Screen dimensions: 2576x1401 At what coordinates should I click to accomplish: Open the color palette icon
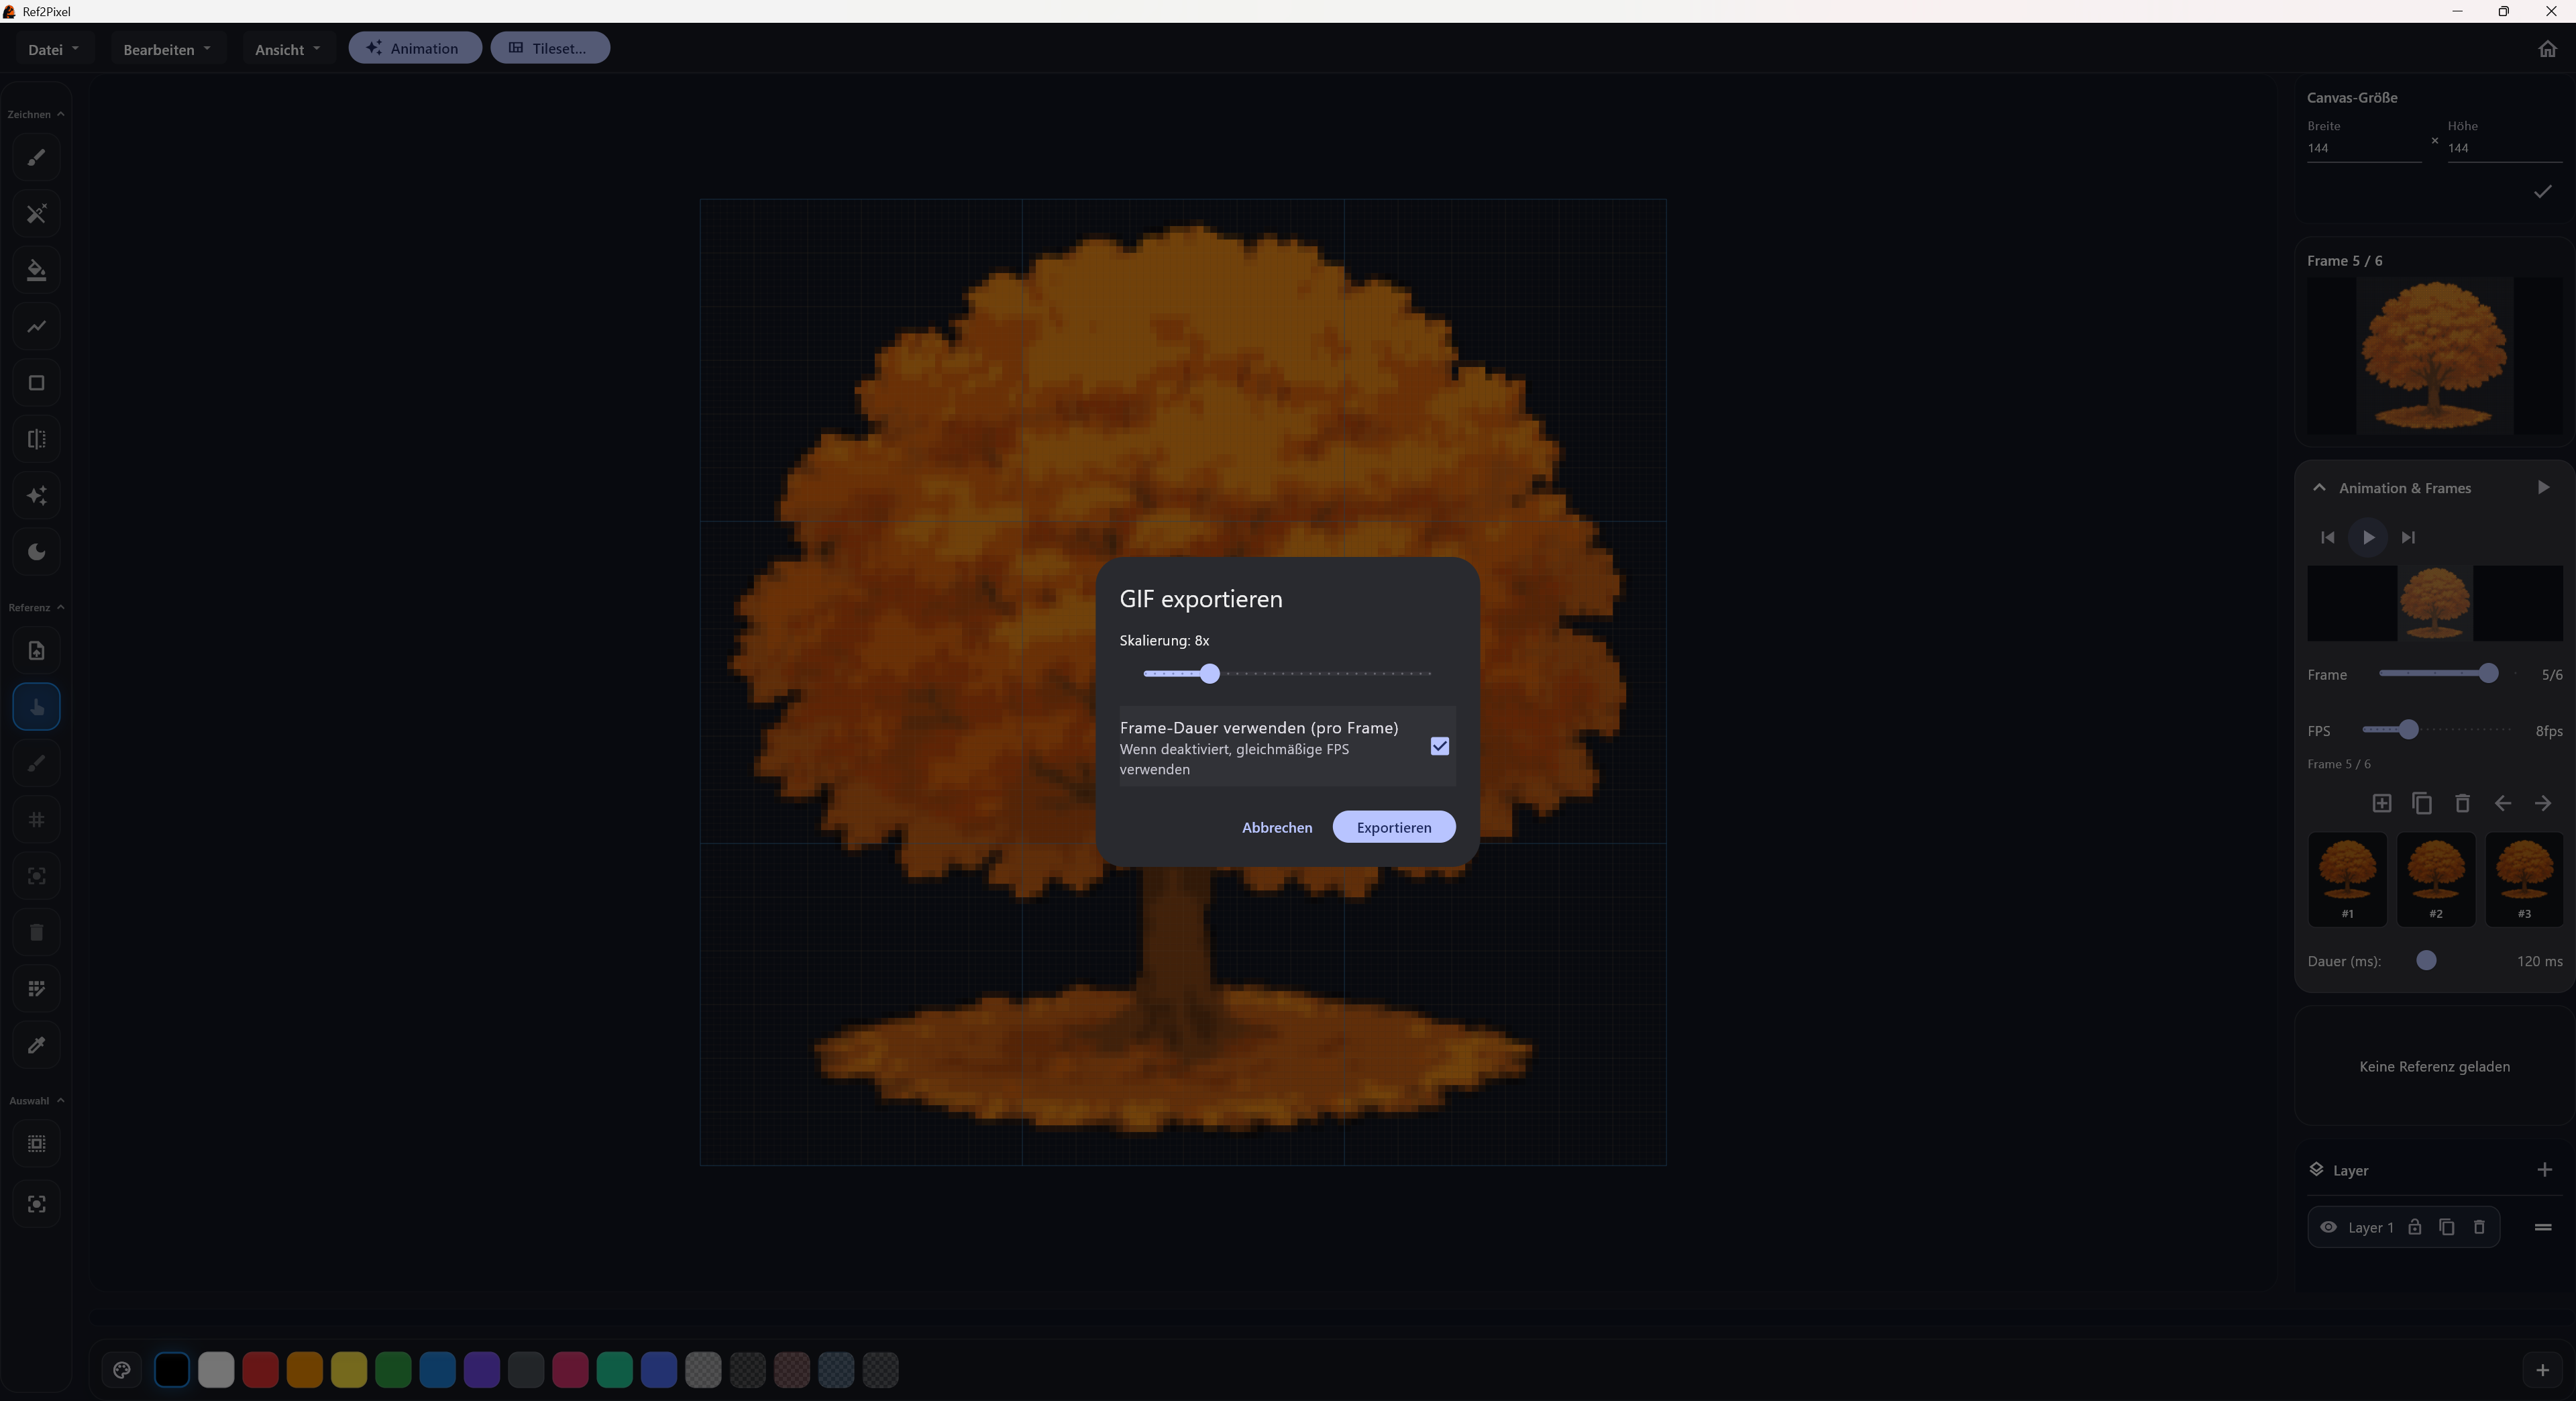coord(122,1370)
